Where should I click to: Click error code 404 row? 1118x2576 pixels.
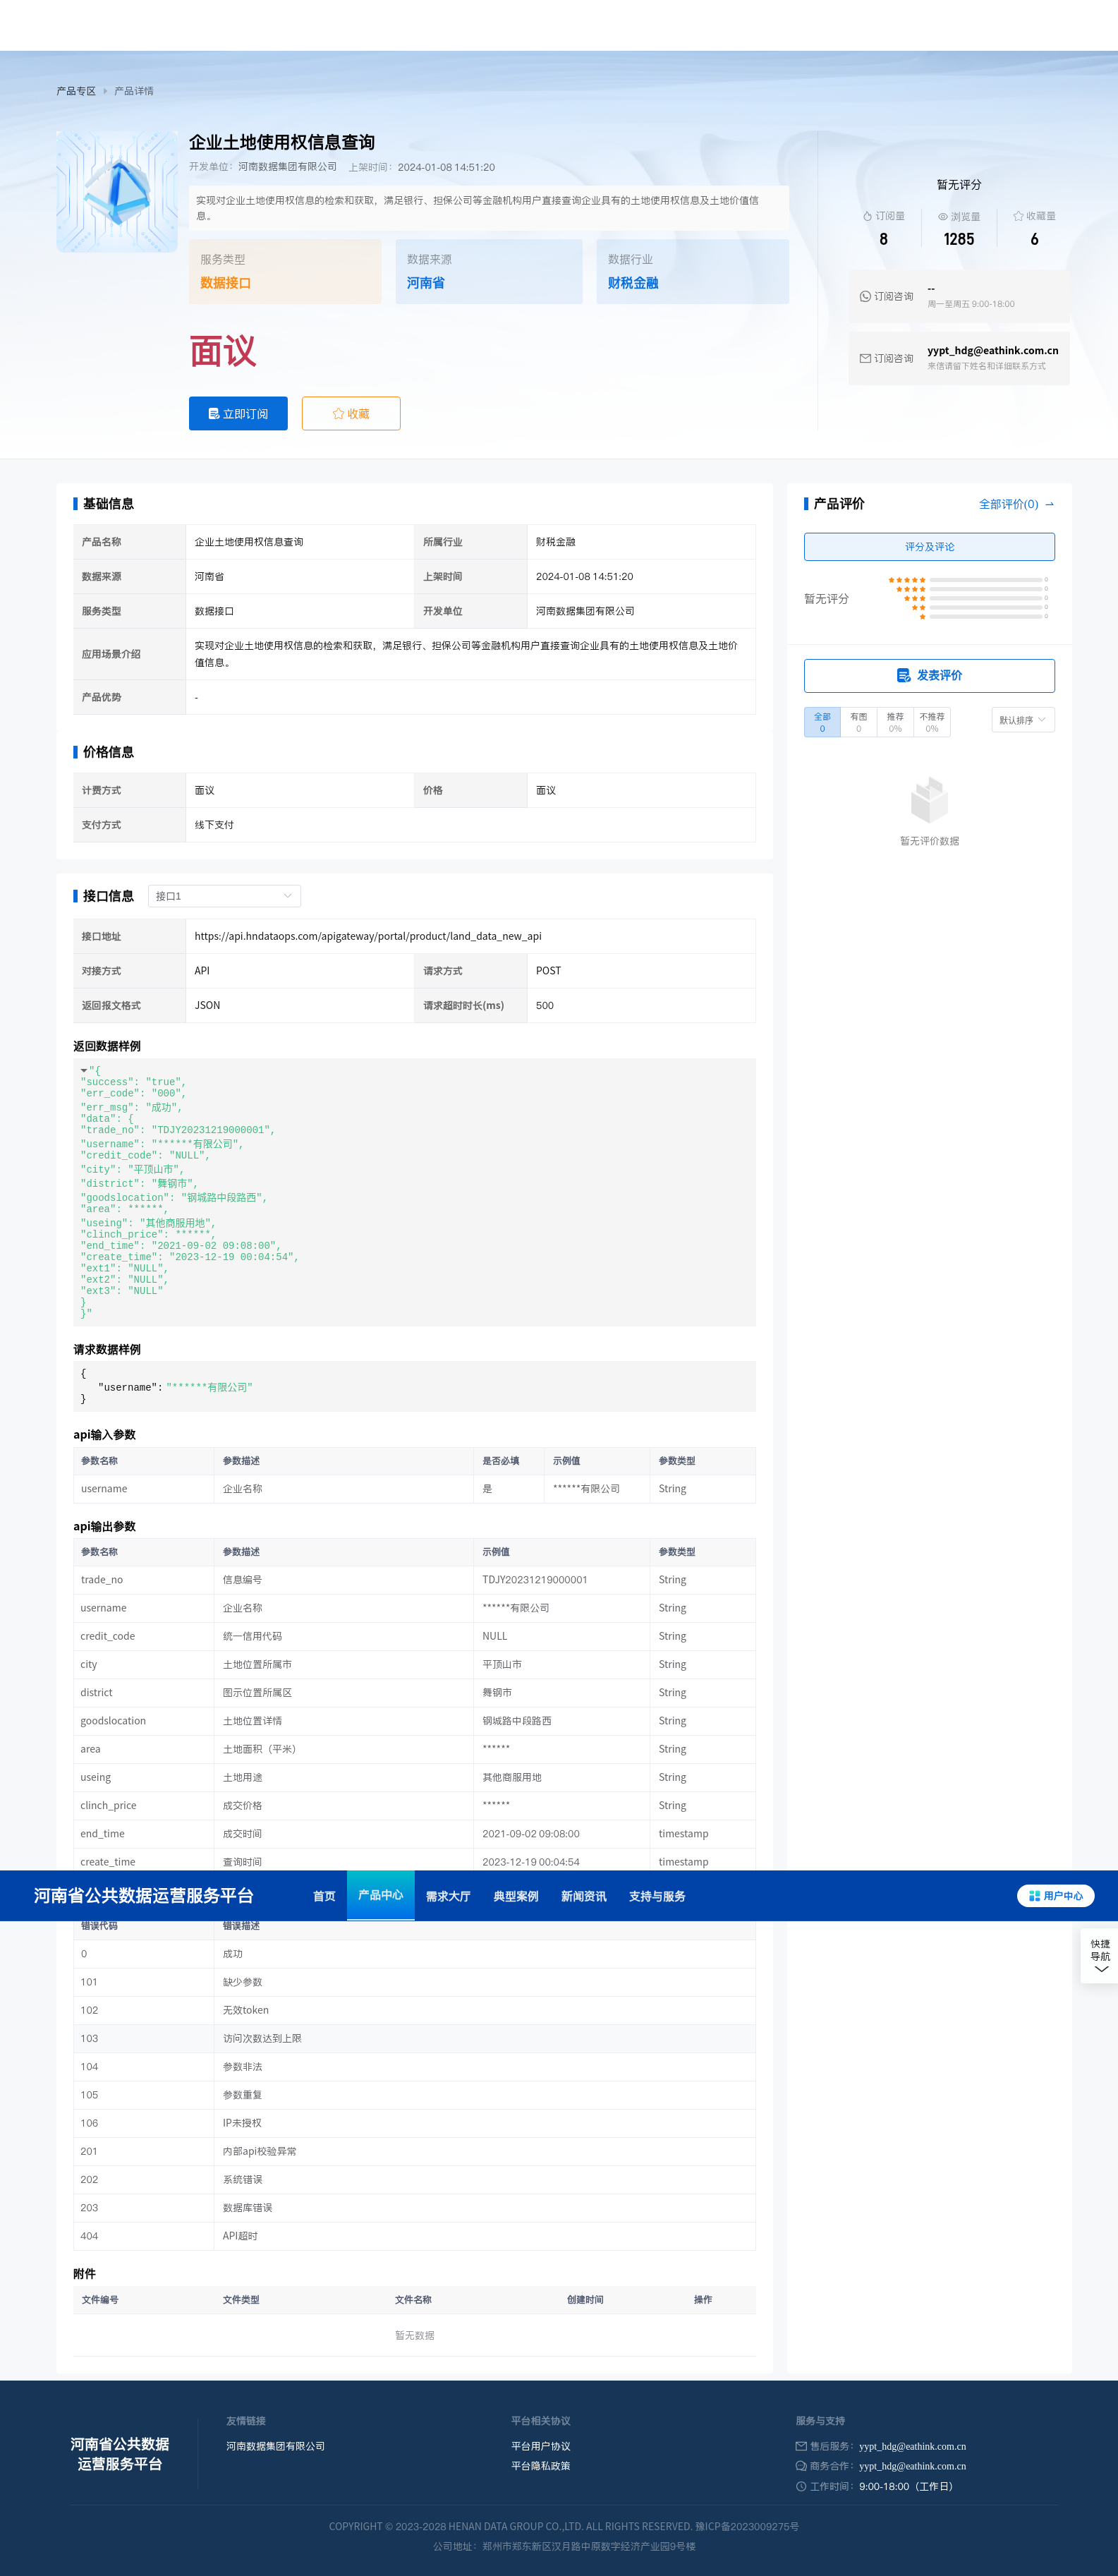414,2236
